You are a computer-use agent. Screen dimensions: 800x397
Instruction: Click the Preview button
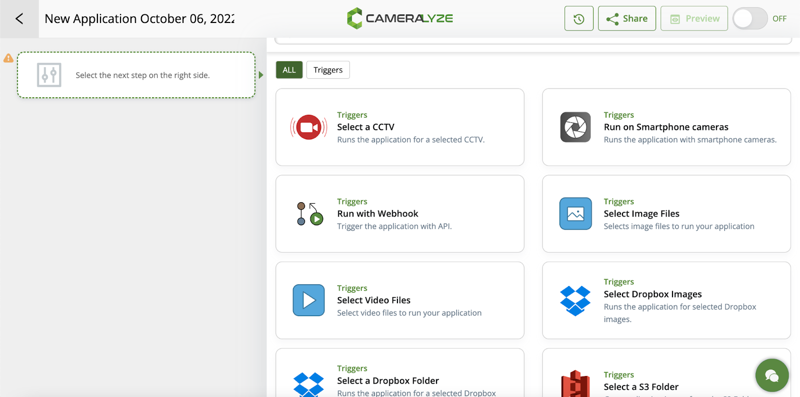coord(694,18)
